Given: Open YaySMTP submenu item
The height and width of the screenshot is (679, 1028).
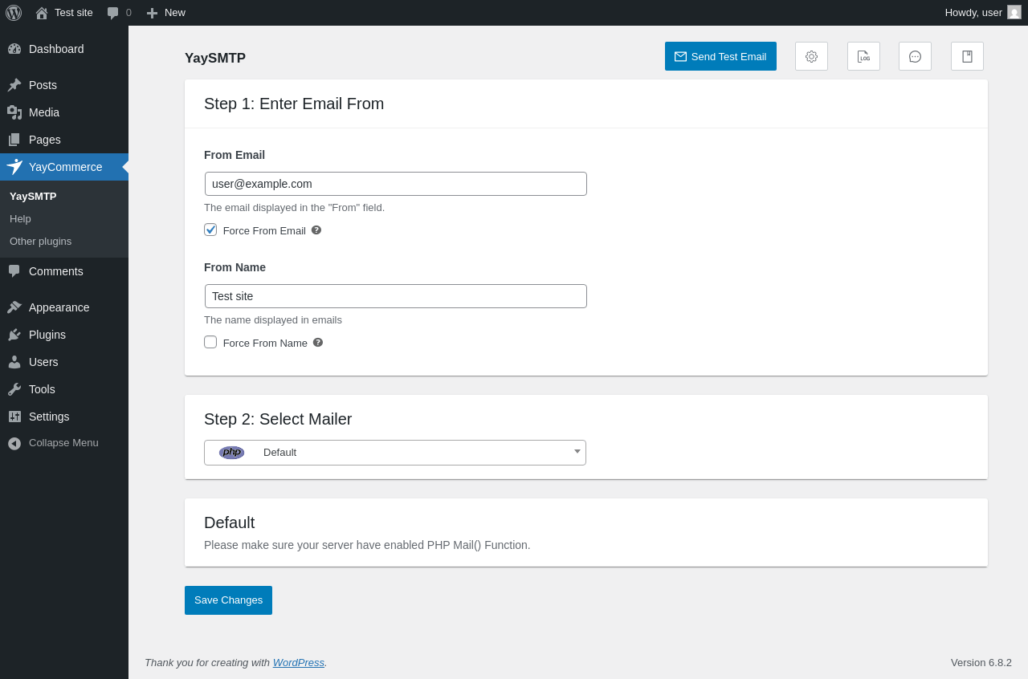Looking at the screenshot, I should 33,196.
